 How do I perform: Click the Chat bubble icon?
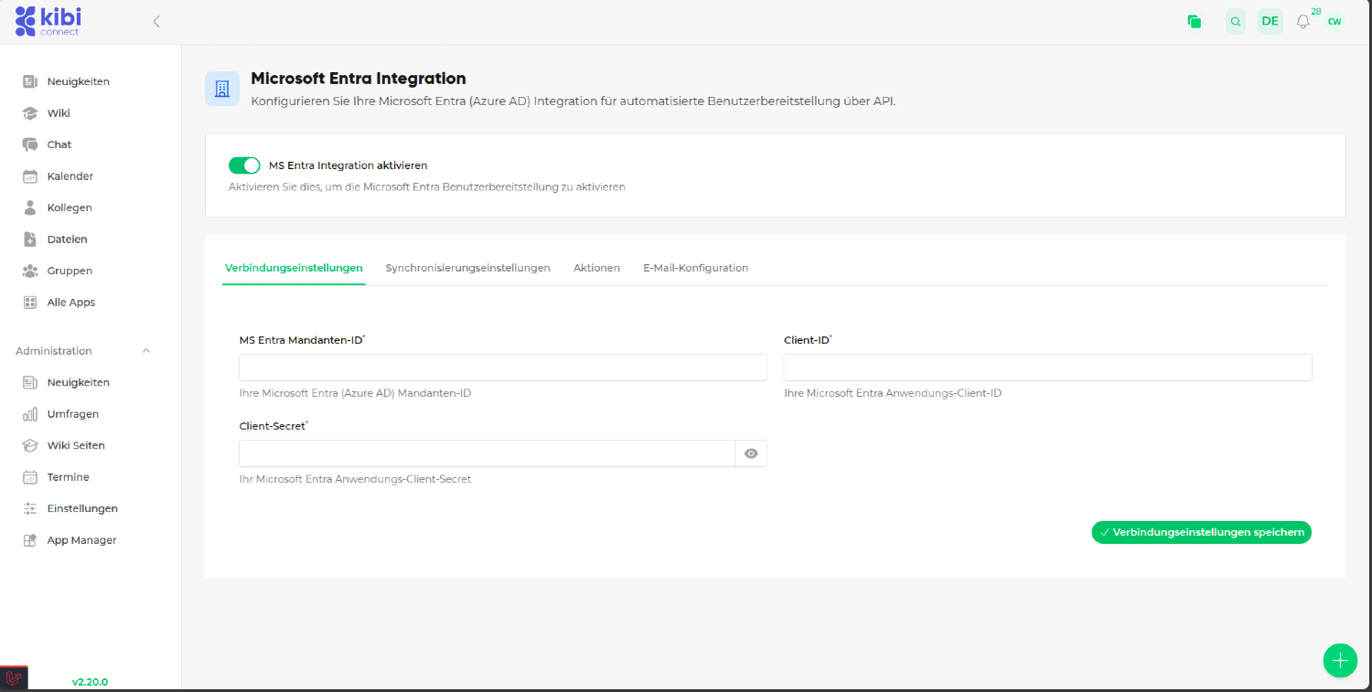tap(30, 144)
